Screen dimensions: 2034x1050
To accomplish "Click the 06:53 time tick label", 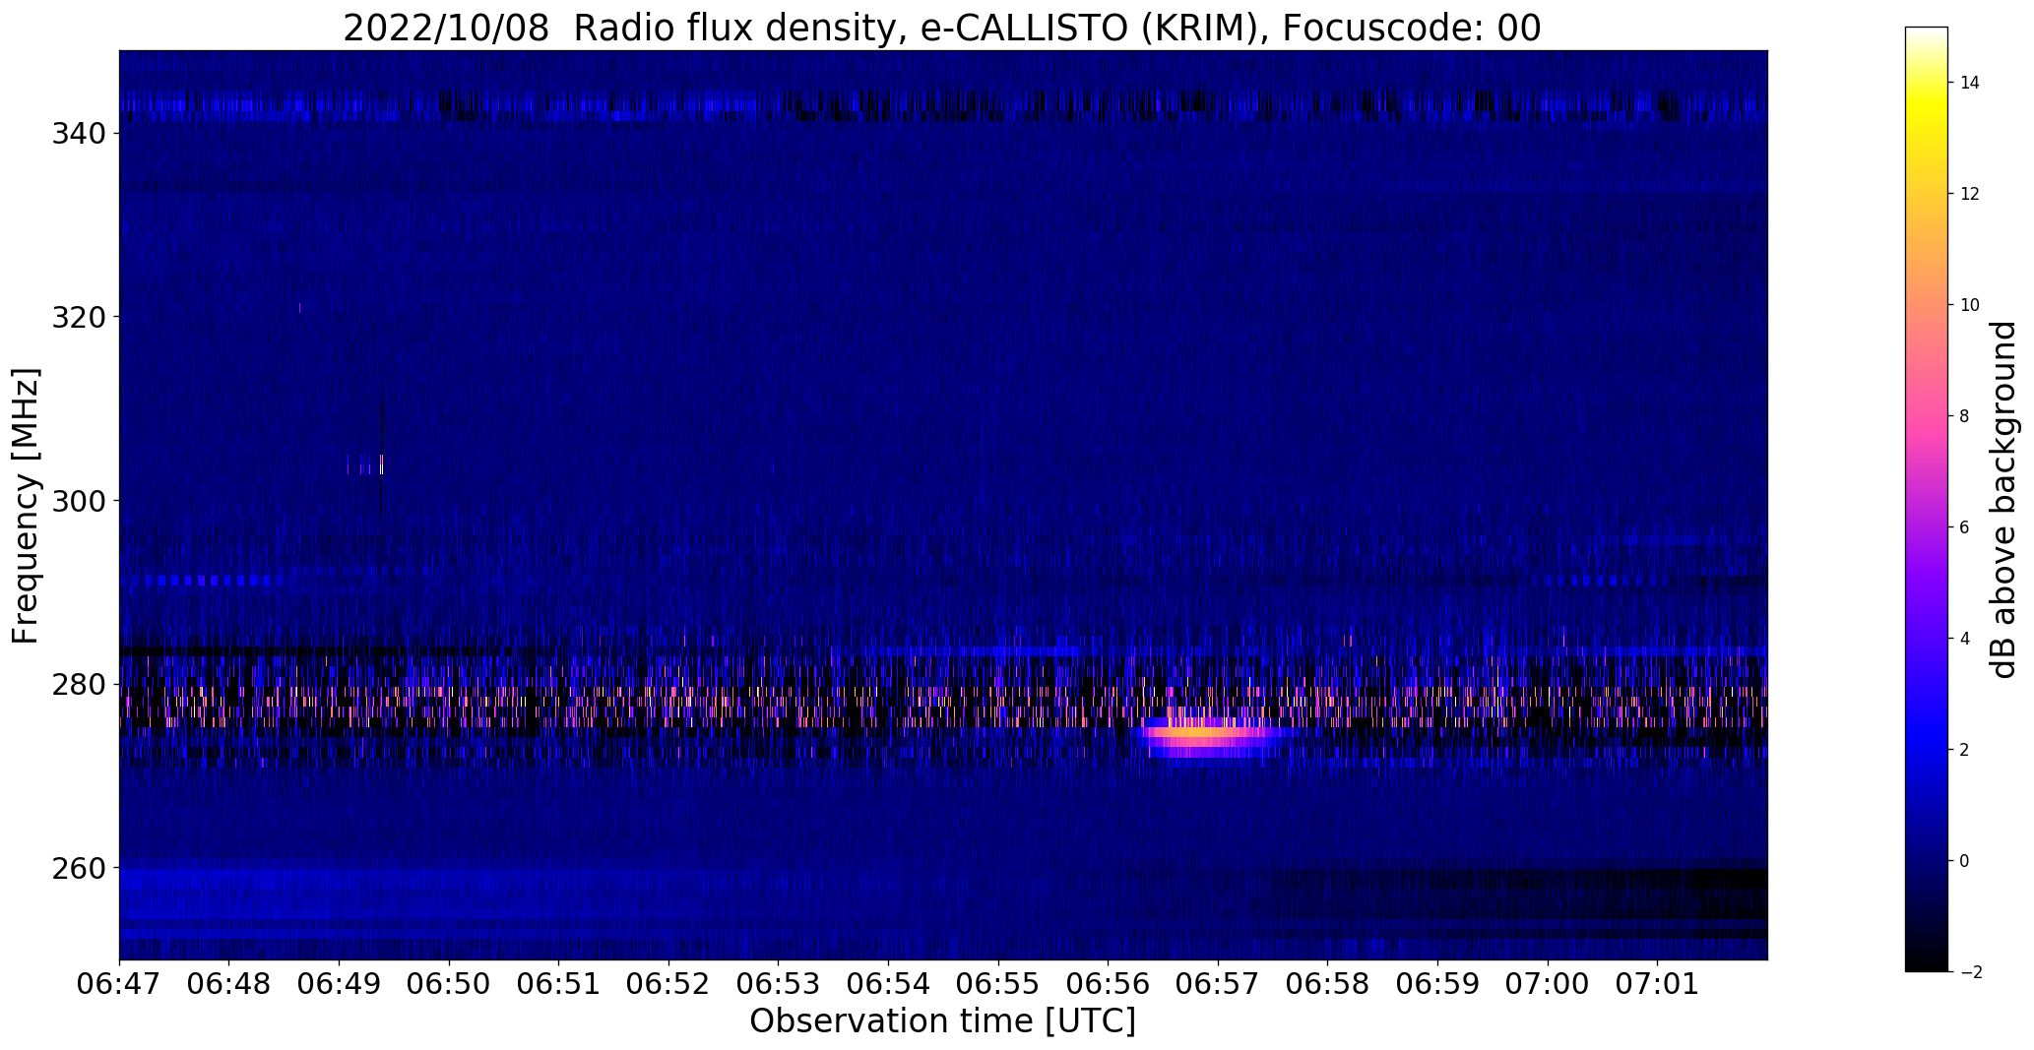I will [779, 985].
